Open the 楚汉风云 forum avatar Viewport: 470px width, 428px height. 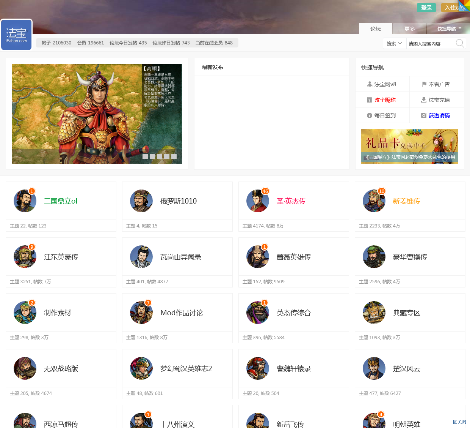point(374,368)
